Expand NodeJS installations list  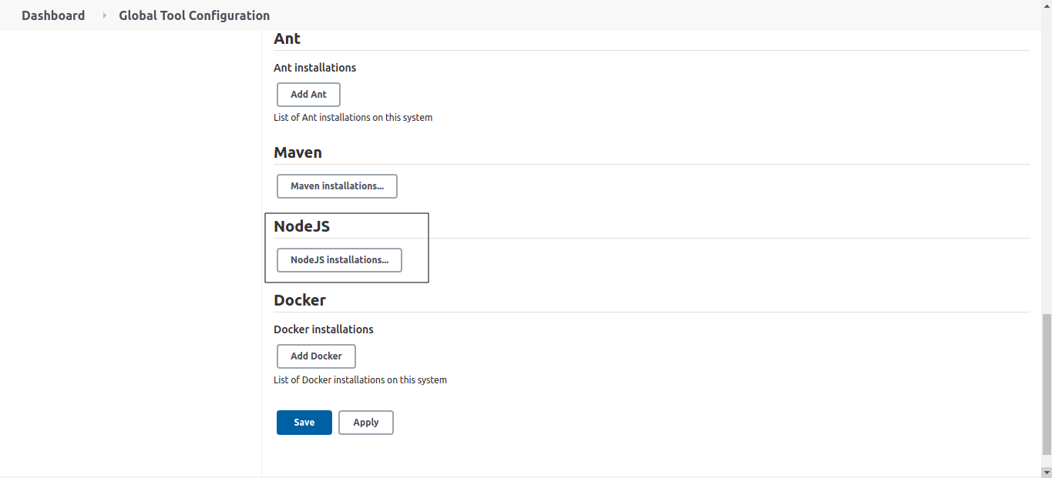pos(339,260)
